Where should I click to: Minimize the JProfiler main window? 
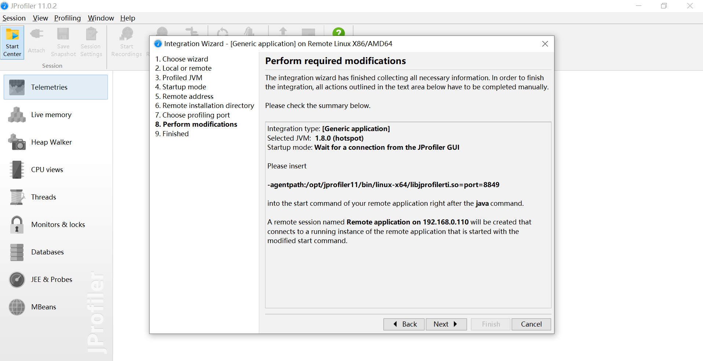638,6
